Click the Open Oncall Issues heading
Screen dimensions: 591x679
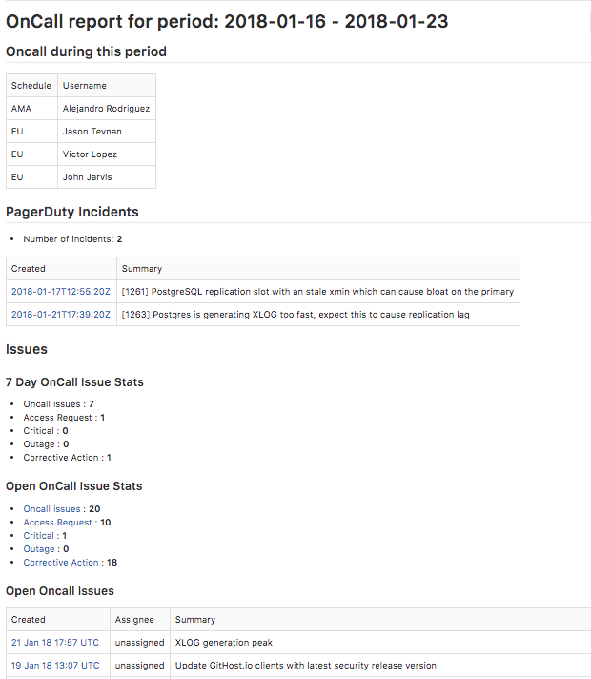[x=60, y=591]
